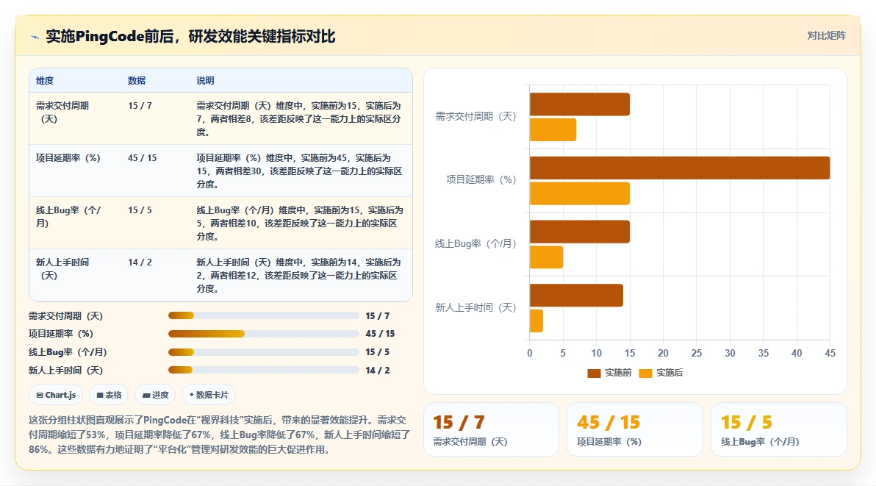Screen dimensions: 876x486
Task: Click the dark 实施前 bar for 新人上手时间
Action: click(x=576, y=296)
